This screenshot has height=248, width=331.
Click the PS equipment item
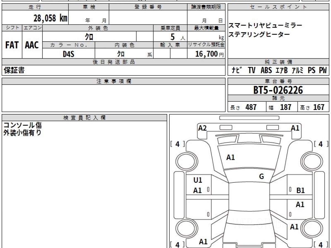coord(312,71)
